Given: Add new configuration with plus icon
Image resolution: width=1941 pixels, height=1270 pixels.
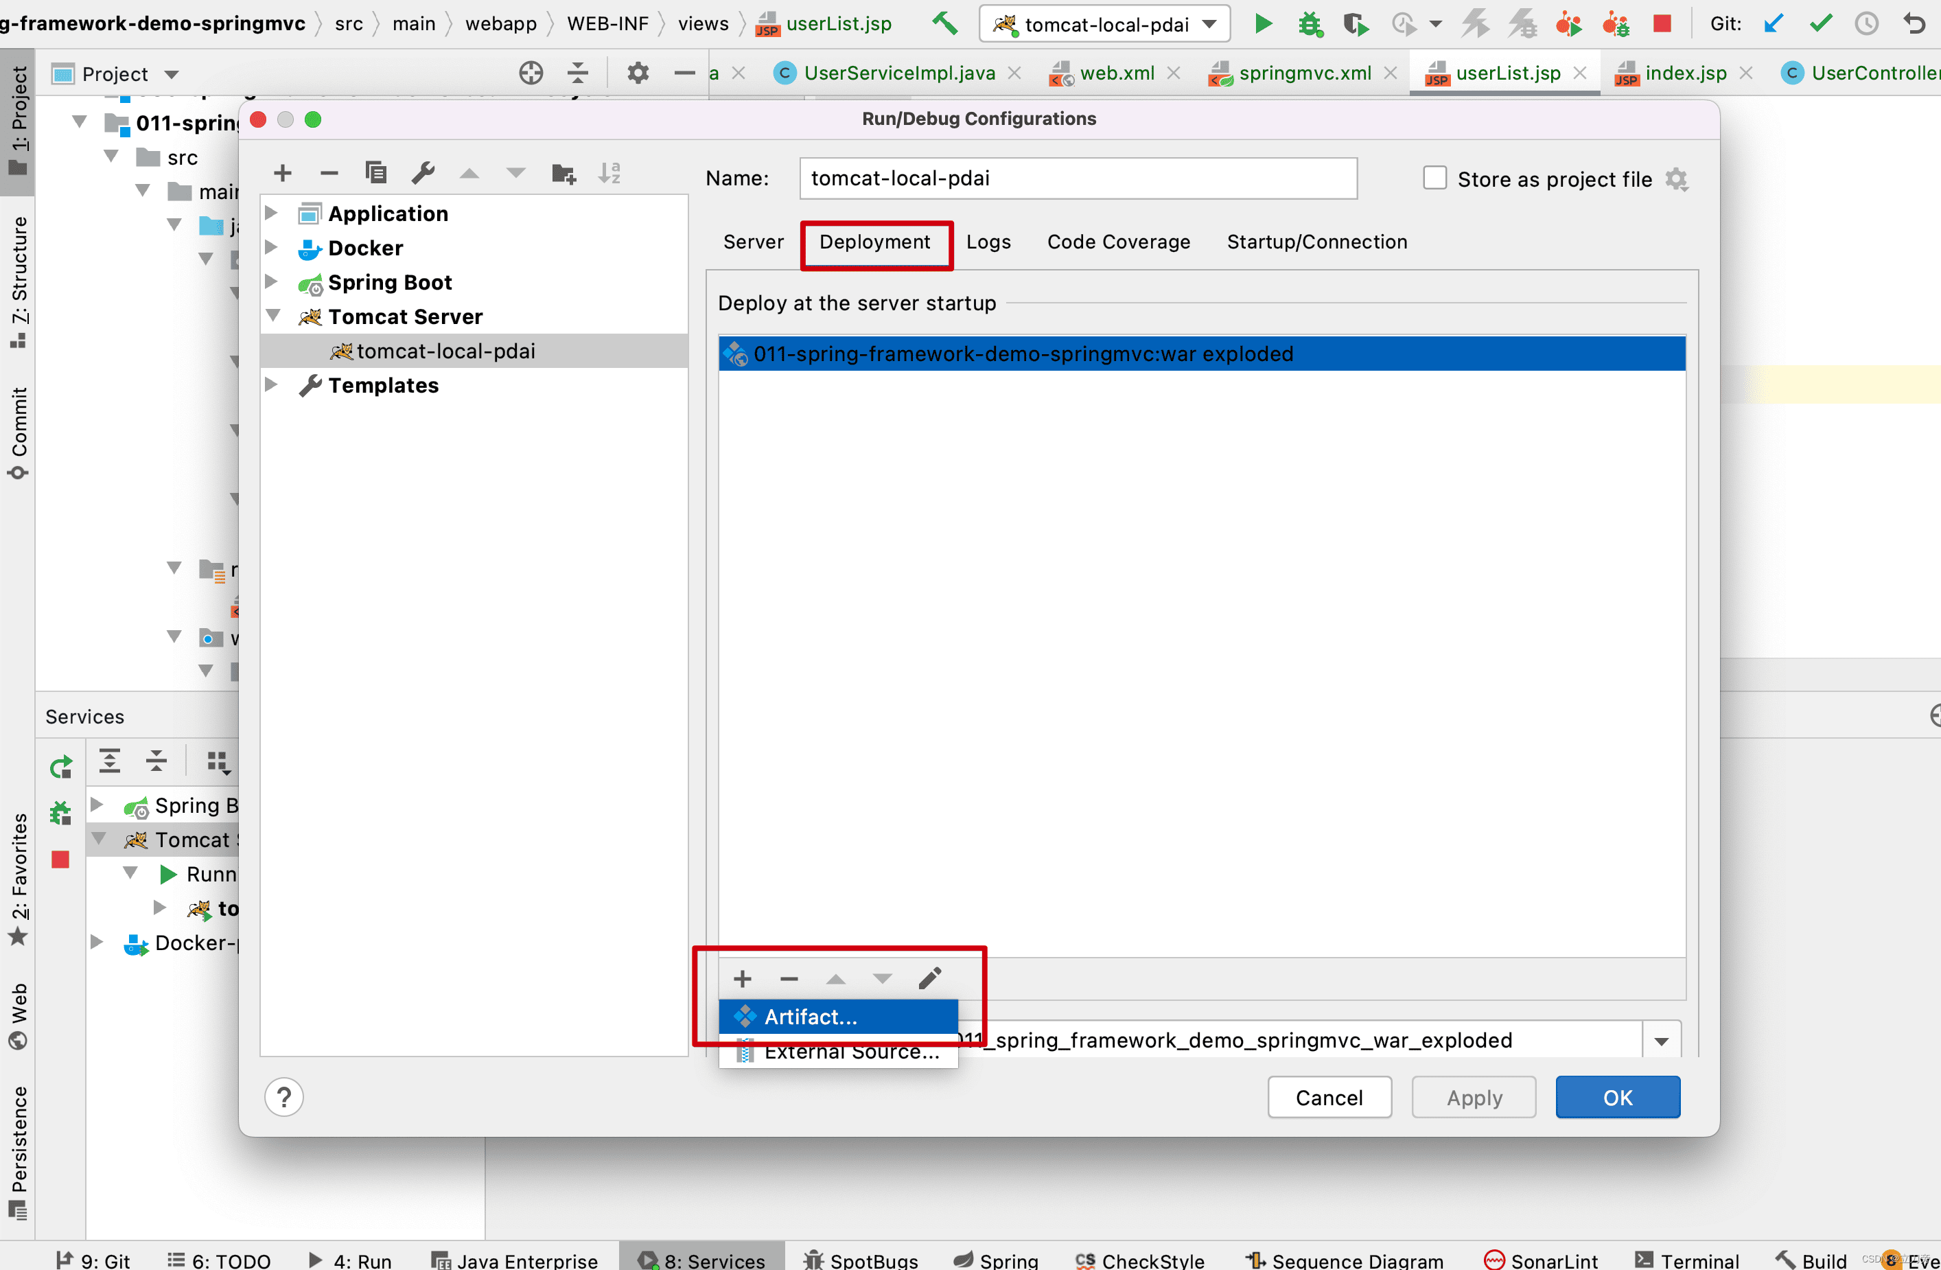Looking at the screenshot, I should tap(283, 173).
